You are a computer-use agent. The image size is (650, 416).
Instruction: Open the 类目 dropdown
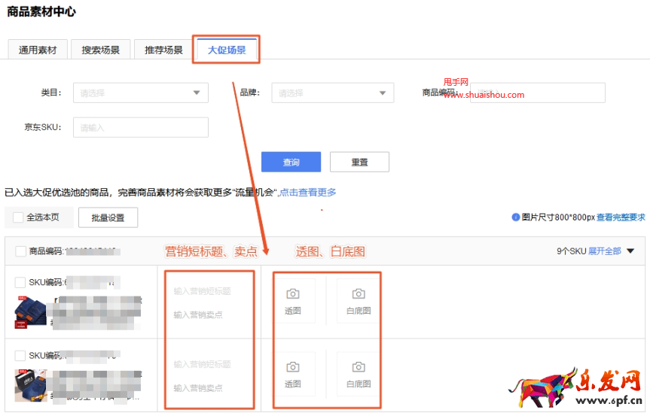coord(140,93)
